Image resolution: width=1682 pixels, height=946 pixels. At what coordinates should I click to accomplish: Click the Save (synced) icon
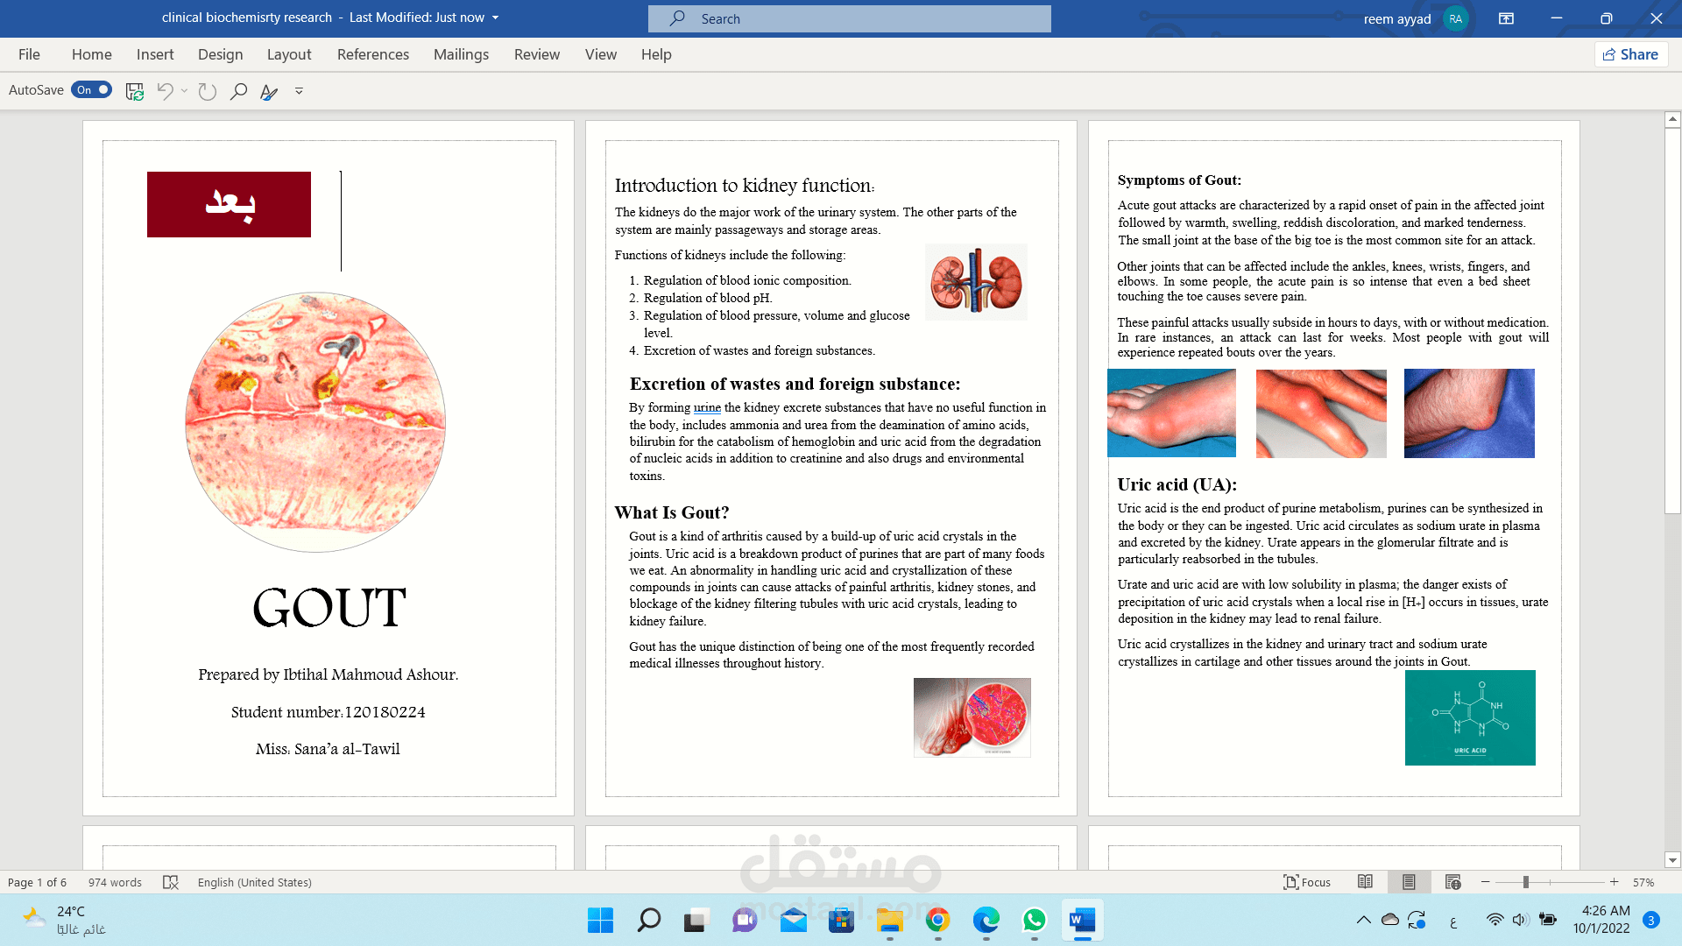[x=134, y=91]
